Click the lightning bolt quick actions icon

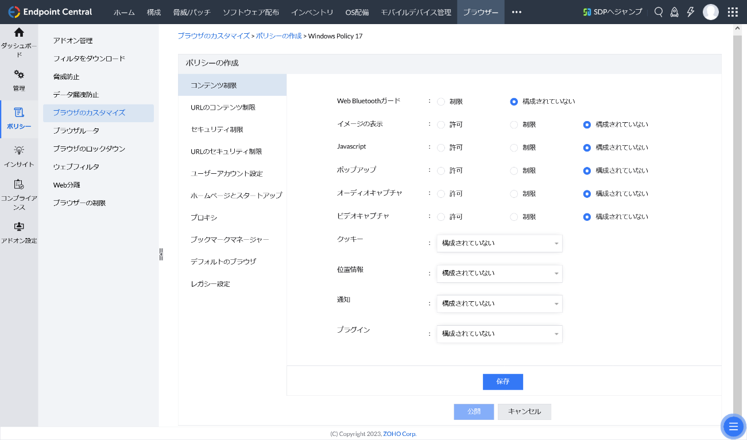pyautogui.click(x=691, y=12)
